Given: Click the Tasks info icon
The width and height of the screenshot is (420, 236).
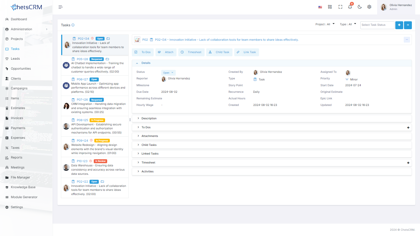Looking at the screenshot, I should [73, 25].
